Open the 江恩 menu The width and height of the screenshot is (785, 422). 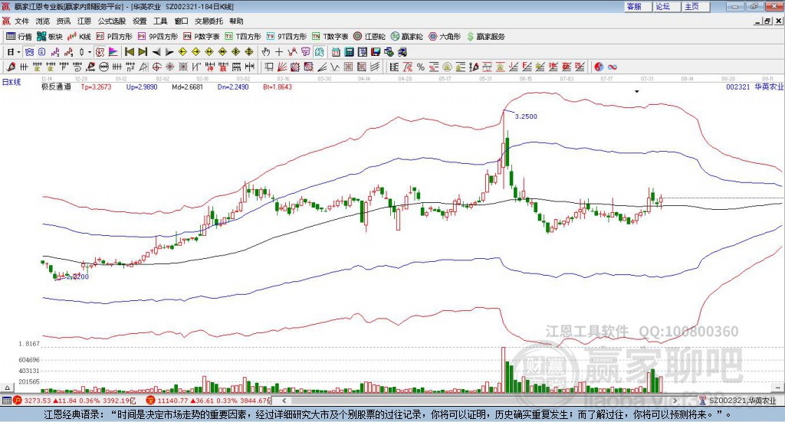click(84, 21)
